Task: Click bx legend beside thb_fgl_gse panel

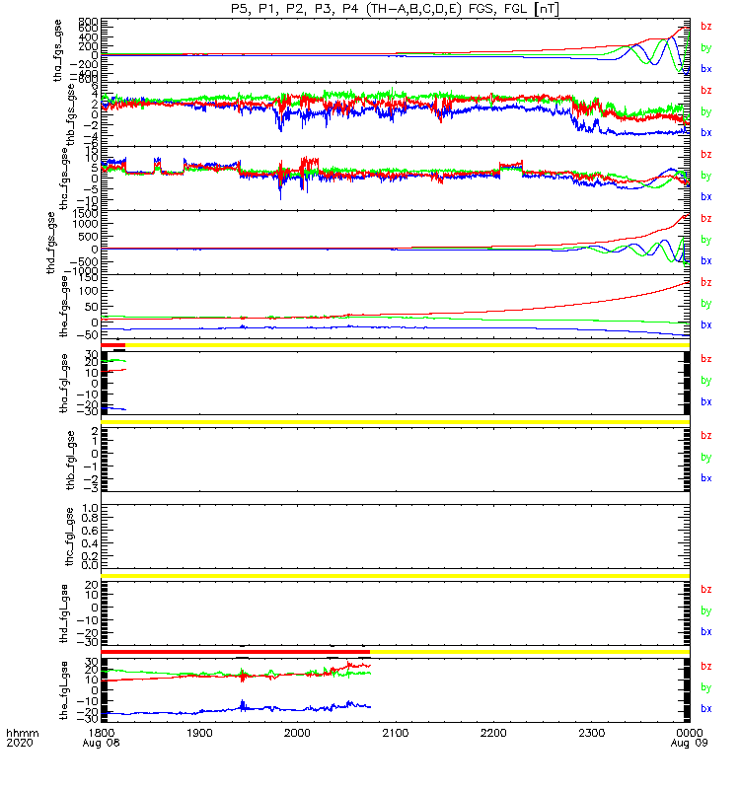Action: tap(706, 478)
